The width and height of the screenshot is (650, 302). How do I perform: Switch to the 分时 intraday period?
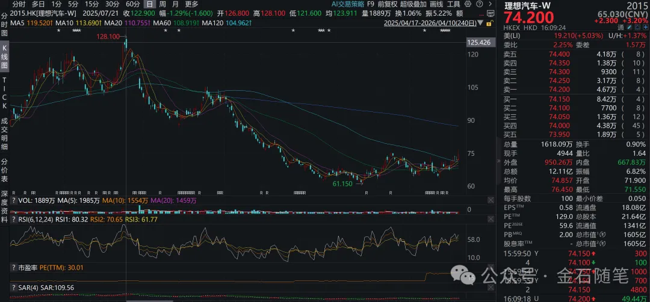20,4
